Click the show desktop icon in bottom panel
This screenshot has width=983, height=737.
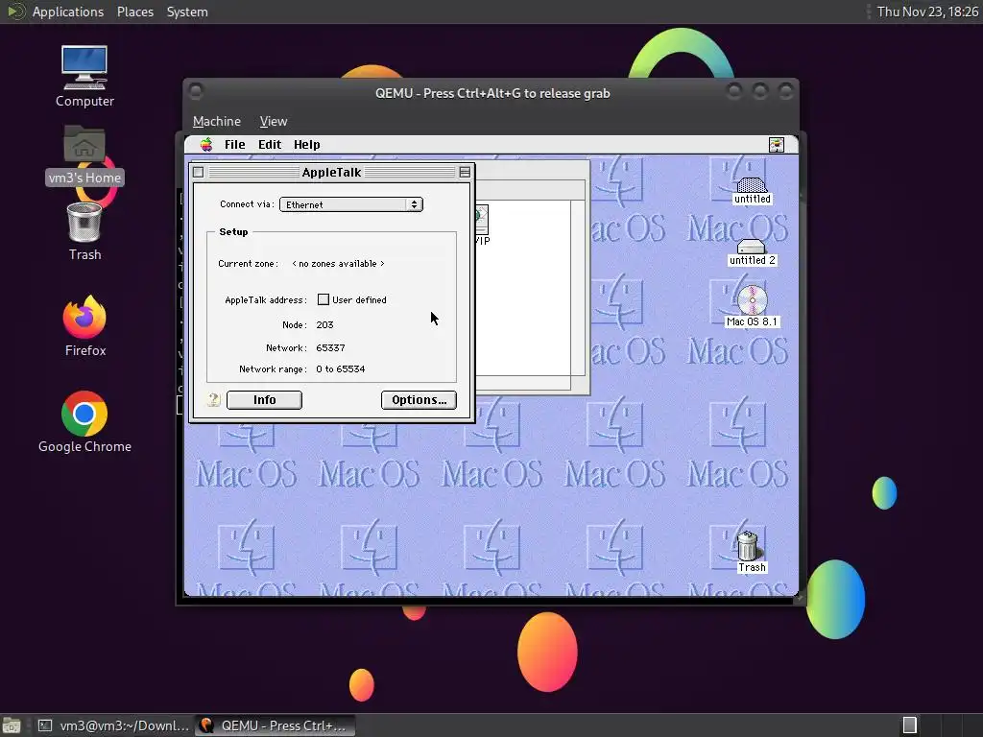click(12, 725)
